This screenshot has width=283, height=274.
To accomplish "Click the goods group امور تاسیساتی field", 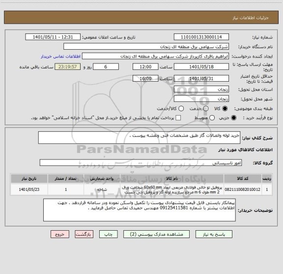I will tap(141, 163).
